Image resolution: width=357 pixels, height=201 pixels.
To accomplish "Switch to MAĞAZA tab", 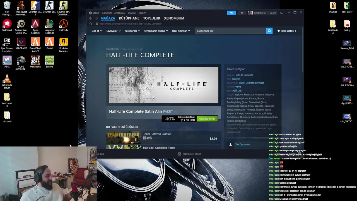I will (x=108, y=18).
